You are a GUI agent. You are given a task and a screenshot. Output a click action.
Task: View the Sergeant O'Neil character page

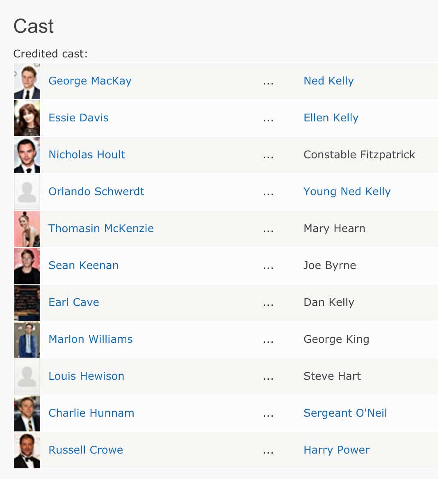coord(345,413)
